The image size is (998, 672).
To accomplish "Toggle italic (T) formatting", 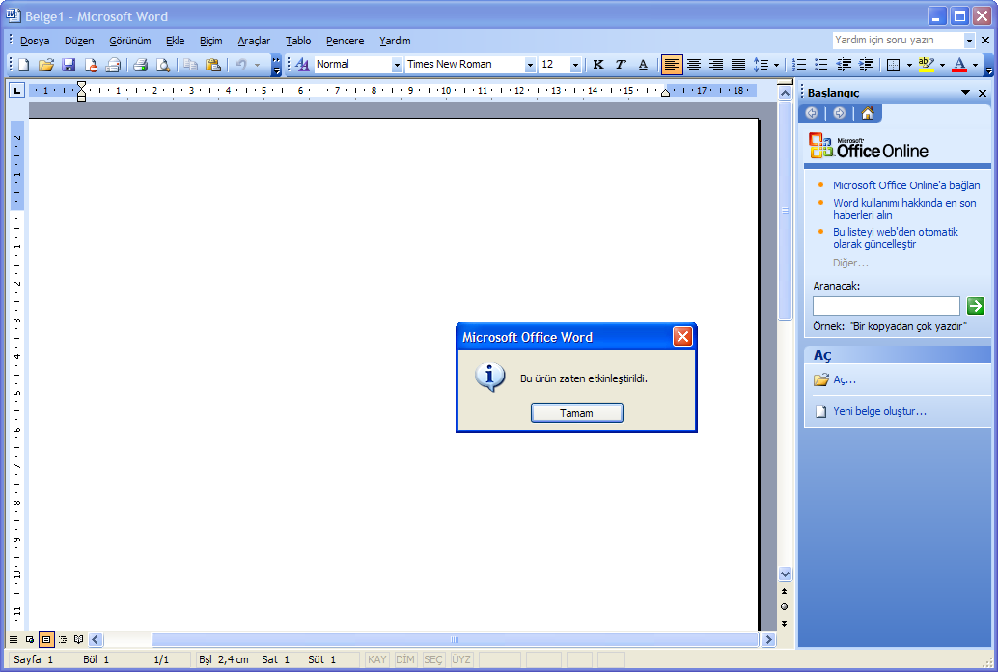I will [x=621, y=65].
